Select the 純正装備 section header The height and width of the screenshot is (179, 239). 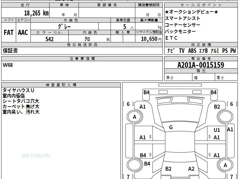click(201, 44)
